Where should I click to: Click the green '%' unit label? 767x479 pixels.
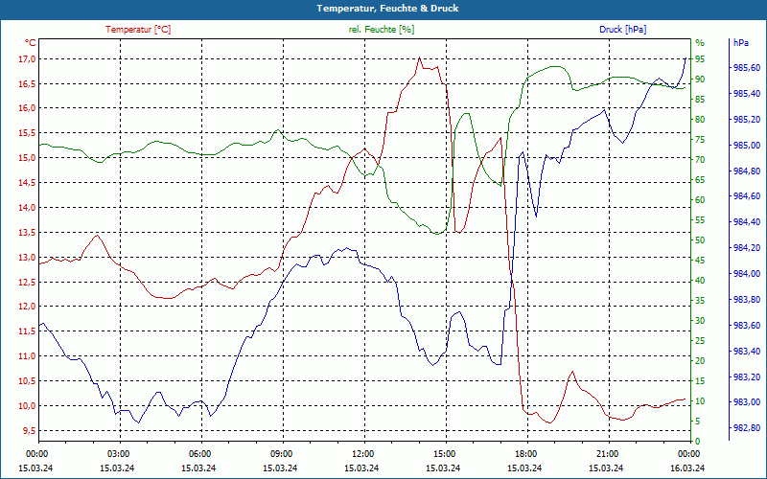tap(700, 42)
